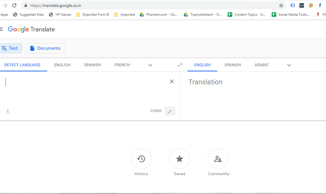
Task: Select English as source language
Action: (x=62, y=65)
